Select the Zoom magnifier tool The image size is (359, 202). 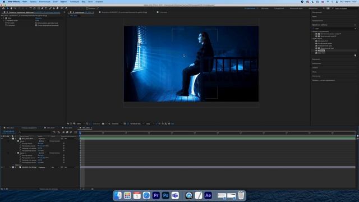click(15, 8)
